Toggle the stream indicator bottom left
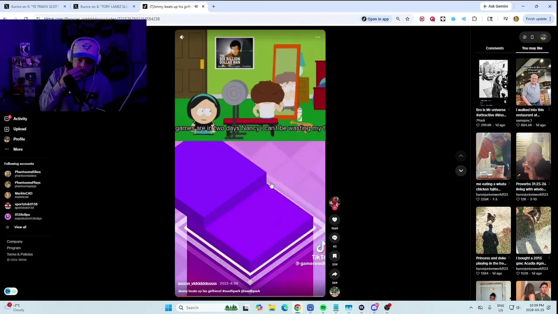The height and width of the screenshot is (314, 558). click(11, 291)
